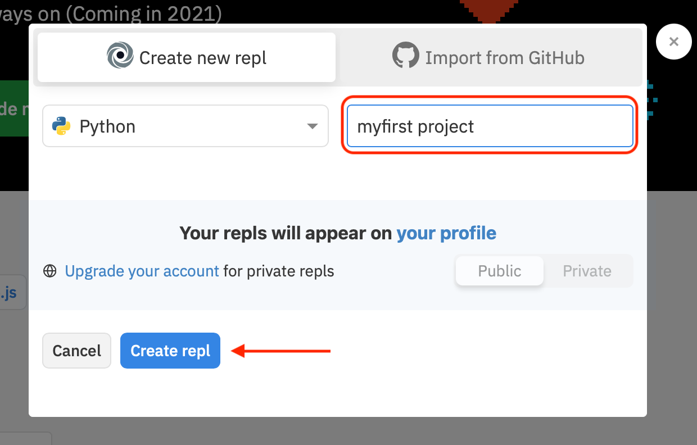Click the Replit spiral logo icon

click(120, 57)
